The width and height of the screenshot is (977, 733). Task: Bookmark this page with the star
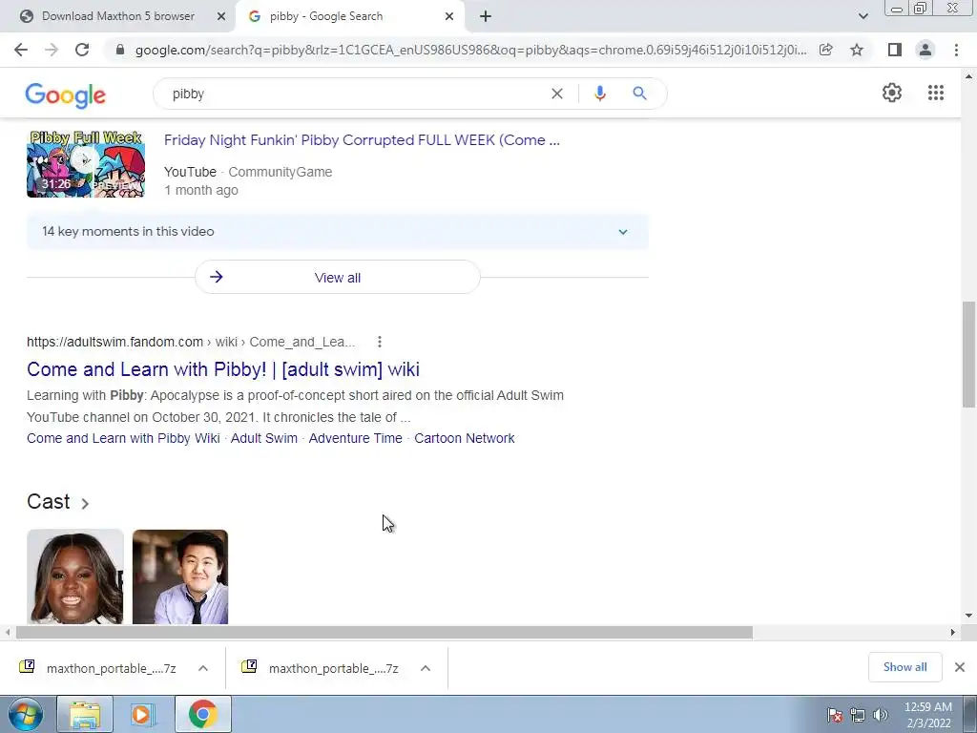coord(857,50)
